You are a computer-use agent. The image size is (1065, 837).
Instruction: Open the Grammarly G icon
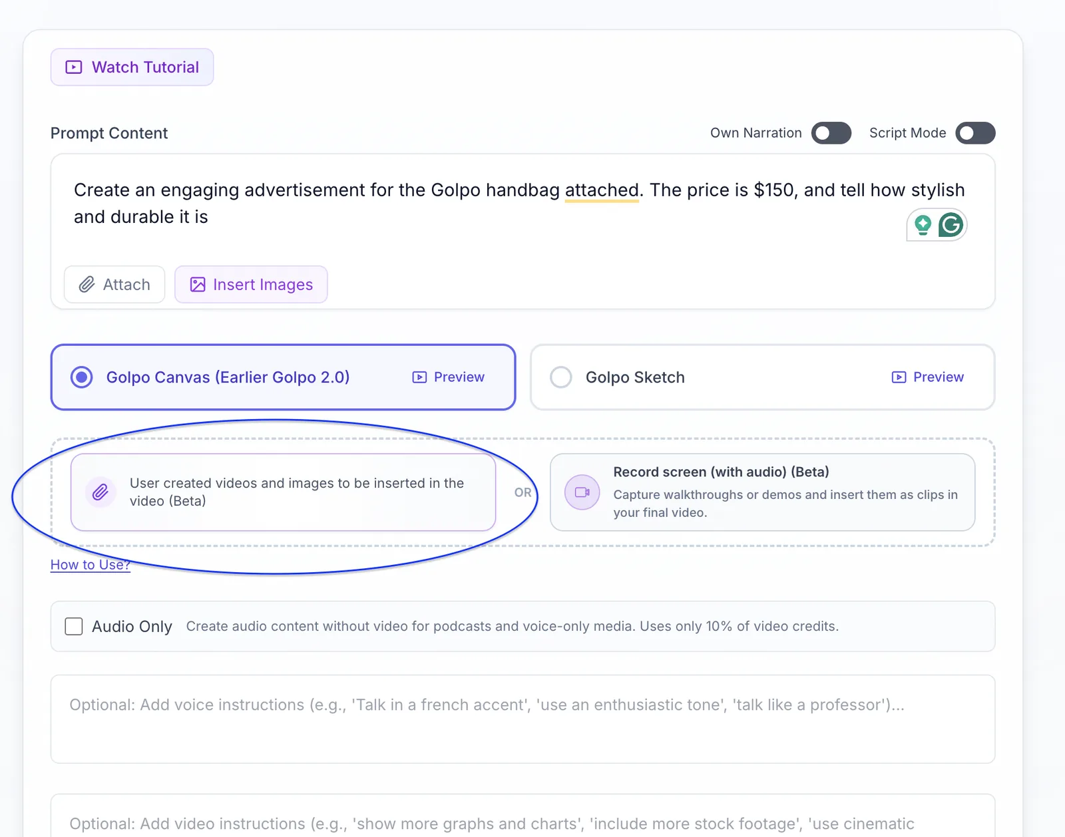point(951,225)
